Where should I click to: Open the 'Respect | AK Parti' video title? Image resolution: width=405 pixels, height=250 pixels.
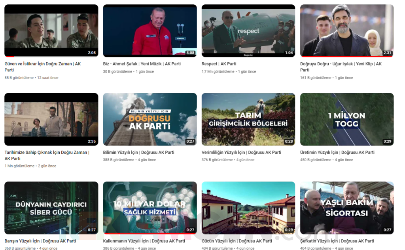click(x=219, y=64)
